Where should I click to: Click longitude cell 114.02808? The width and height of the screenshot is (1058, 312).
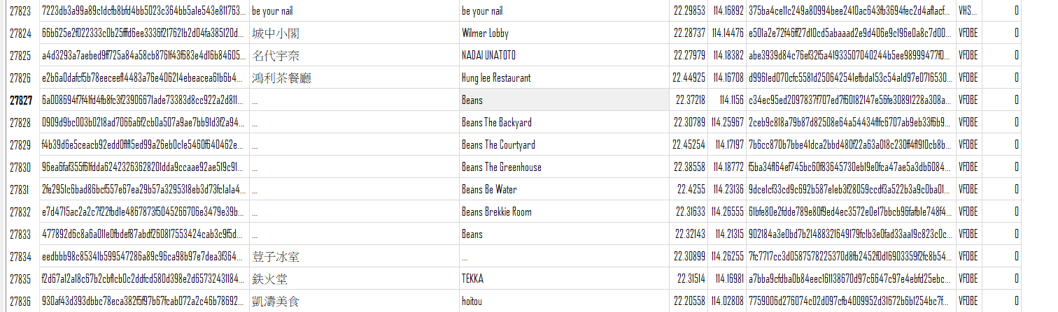[727, 302]
